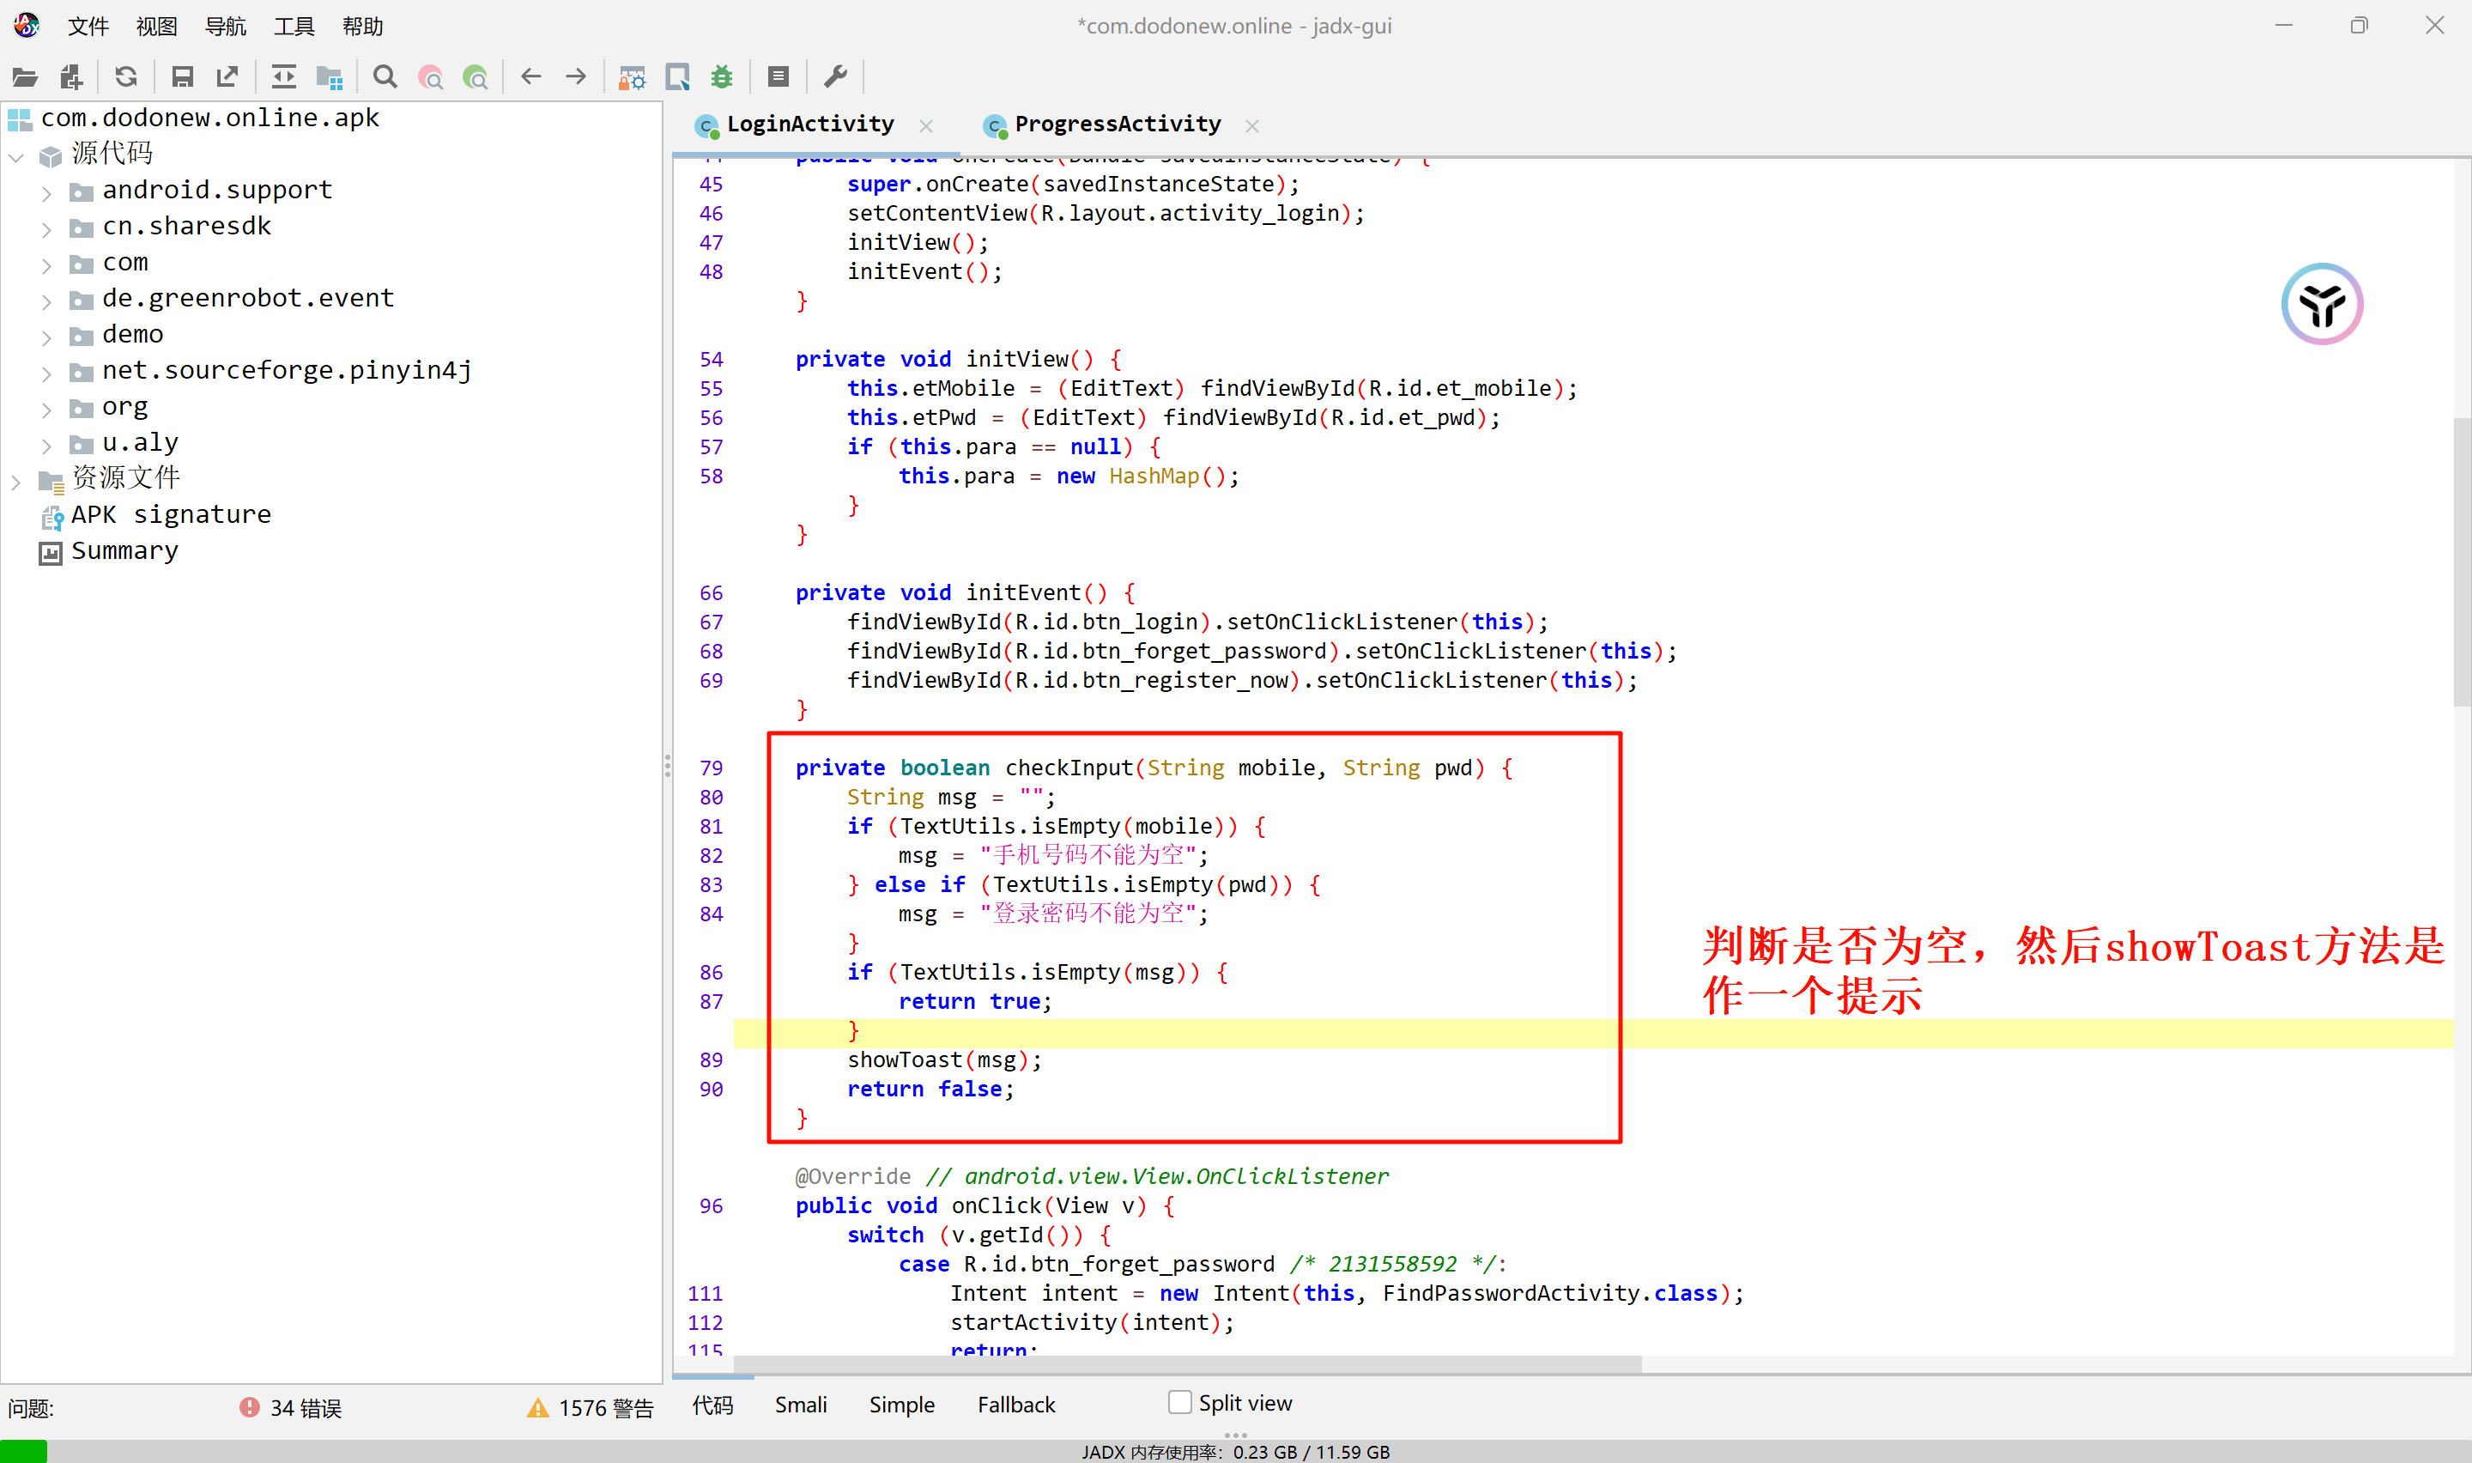Expand the cn.sharesdk package node
Screen dimensions: 2472x1463
point(46,228)
